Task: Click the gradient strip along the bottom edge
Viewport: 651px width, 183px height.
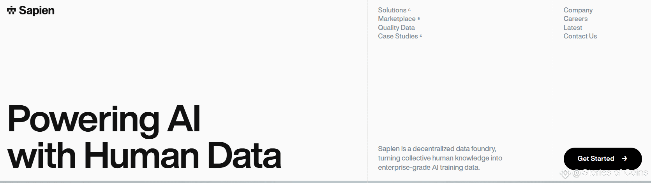Action: click(x=325, y=182)
